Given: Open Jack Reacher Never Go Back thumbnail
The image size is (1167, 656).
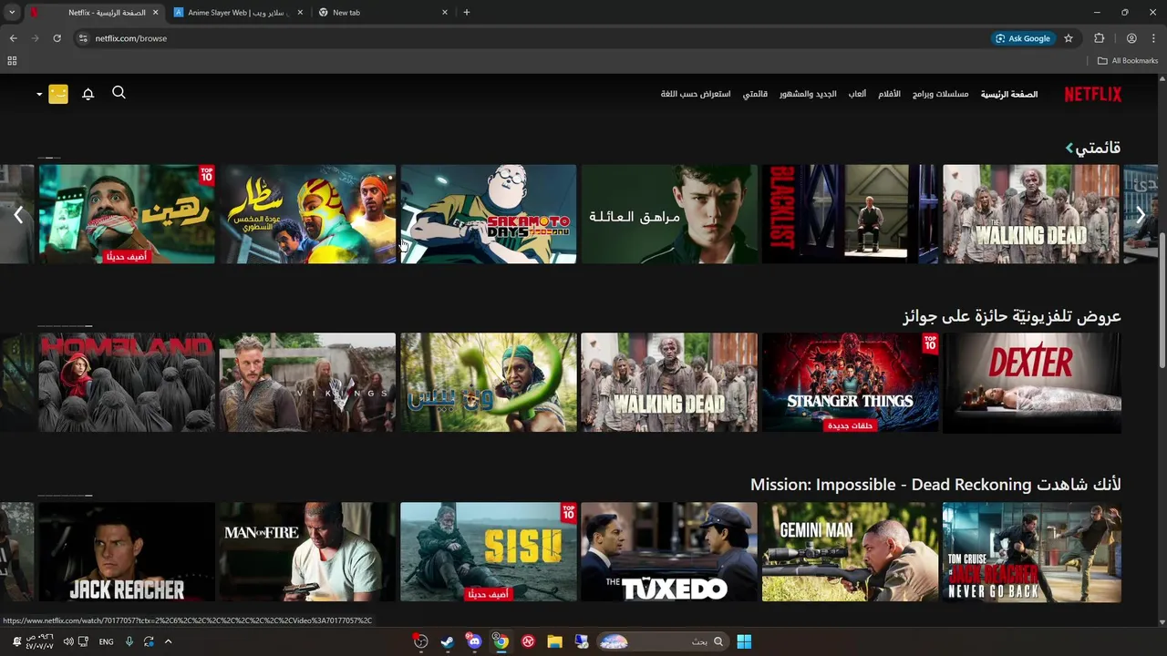Looking at the screenshot, I should (x=1031, y=552).
